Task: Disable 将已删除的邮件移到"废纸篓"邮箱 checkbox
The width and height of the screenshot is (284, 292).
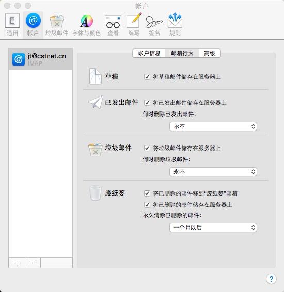Action: [x=147, y=193]
